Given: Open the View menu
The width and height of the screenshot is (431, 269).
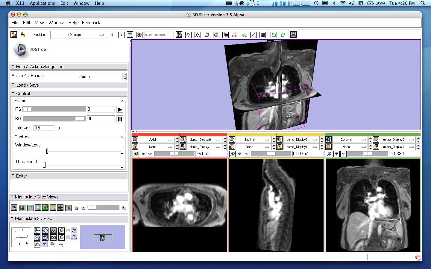Looking at the screenshot, I should 39,23.
